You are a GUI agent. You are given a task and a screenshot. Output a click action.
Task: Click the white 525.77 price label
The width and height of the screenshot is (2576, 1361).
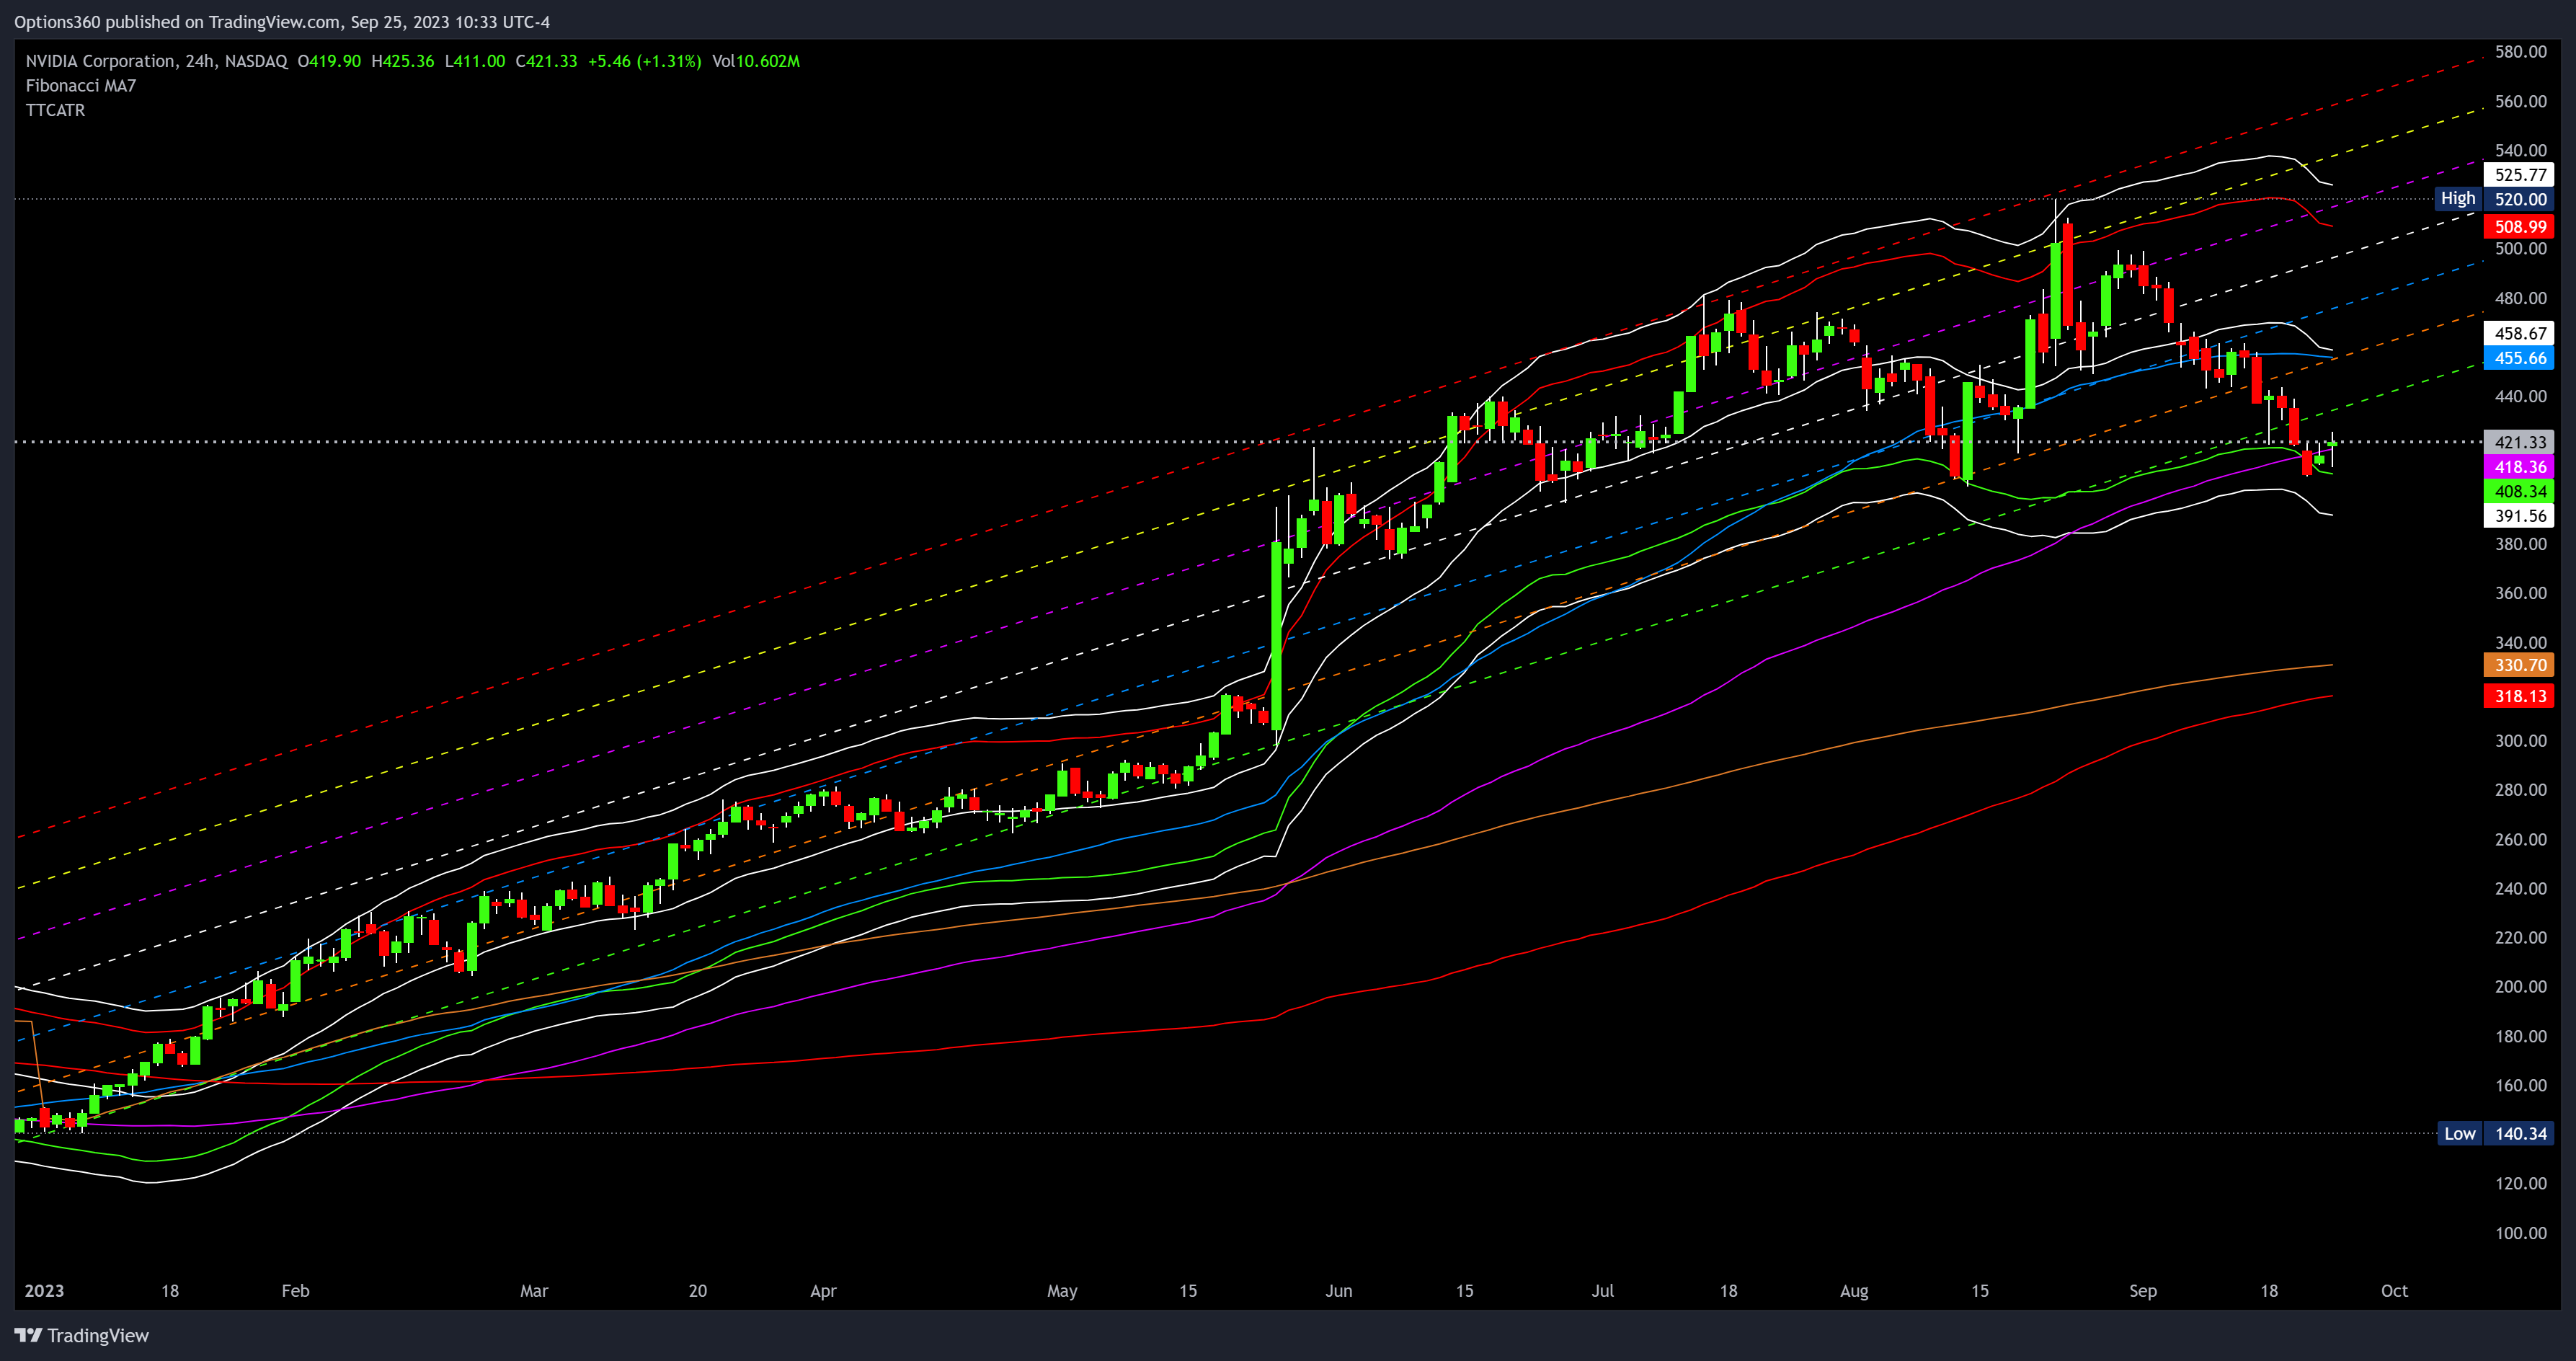click(2519, 175)
